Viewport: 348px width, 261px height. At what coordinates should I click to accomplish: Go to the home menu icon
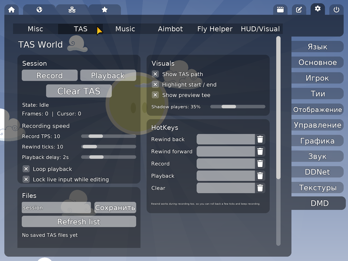[11, 10]
